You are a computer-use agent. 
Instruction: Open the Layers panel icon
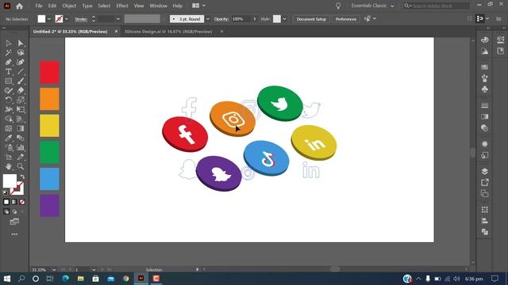pyautogui.click(x=485, y=171)
